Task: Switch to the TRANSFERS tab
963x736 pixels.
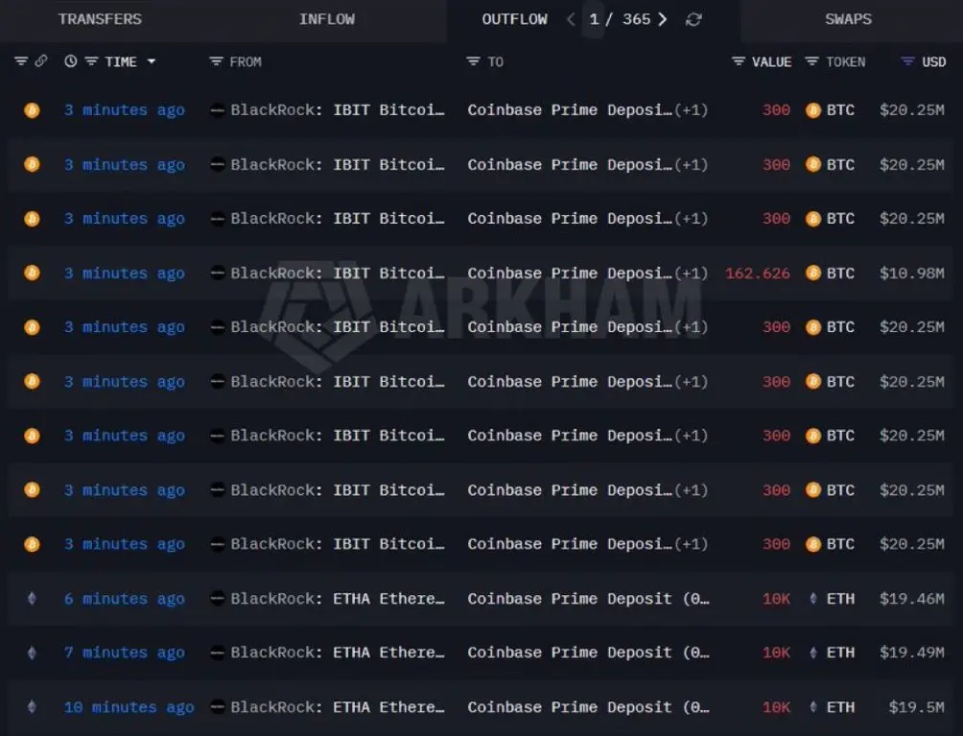Action: tap(100, 19)
